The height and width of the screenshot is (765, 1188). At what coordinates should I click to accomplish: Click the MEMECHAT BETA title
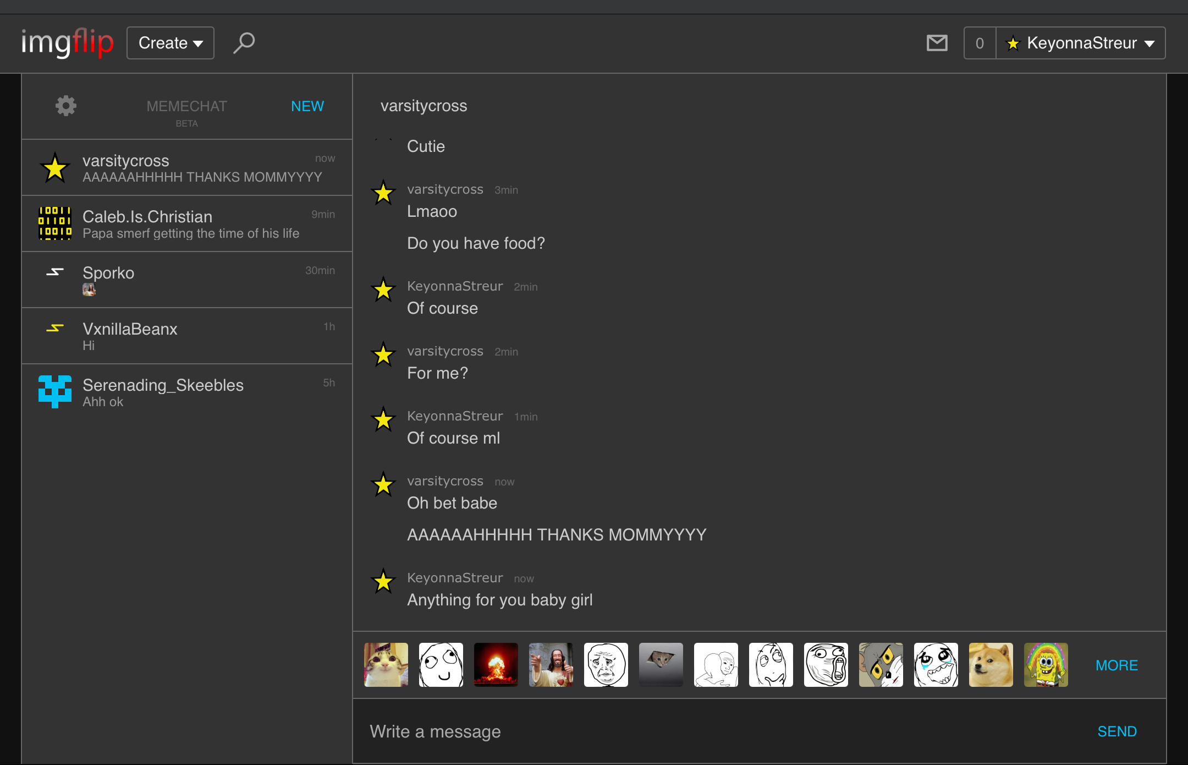(186, 112)
